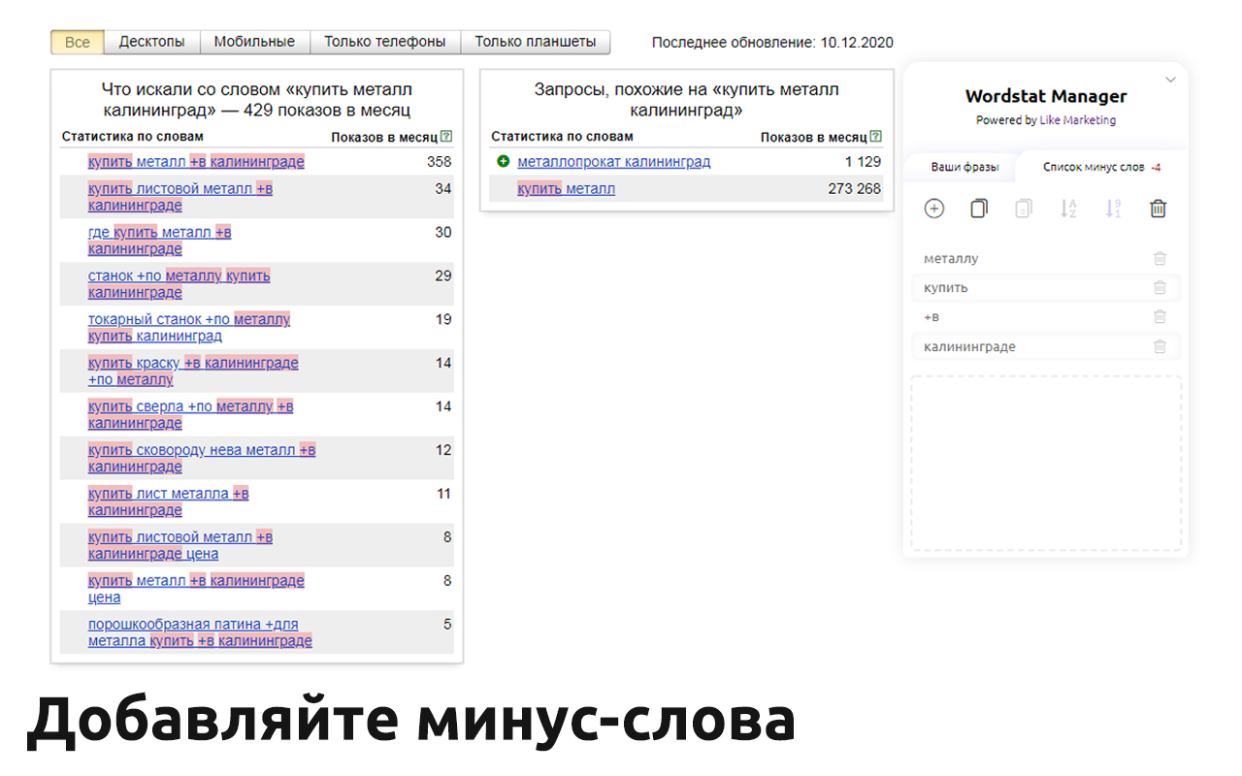Open query «купить металл +в калининграде» with 358 shows
Screen dimensions: 1242x776
click(196, 162)
